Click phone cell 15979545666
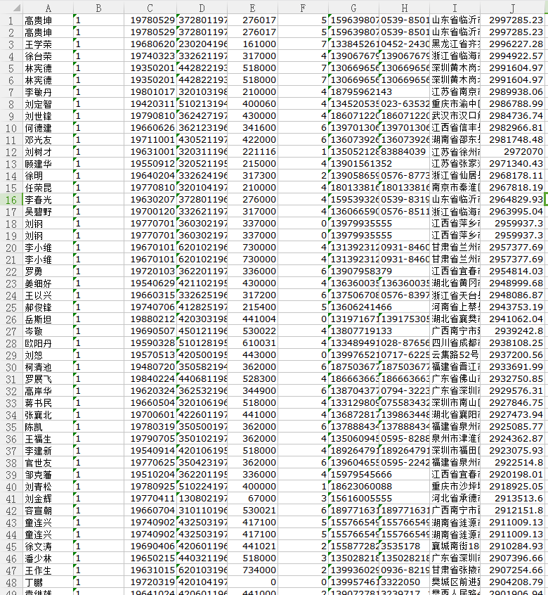Image resolution: width=548 pixels, height=595 pixels. click(x=353, y=475)
